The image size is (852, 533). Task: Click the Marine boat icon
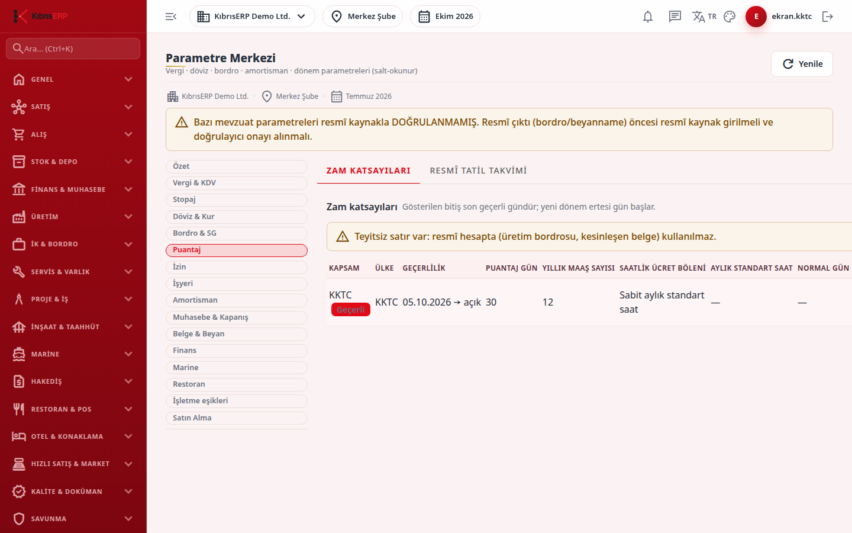tap(19, 354)
